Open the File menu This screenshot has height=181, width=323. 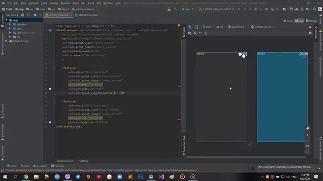[x=9, y=3]
